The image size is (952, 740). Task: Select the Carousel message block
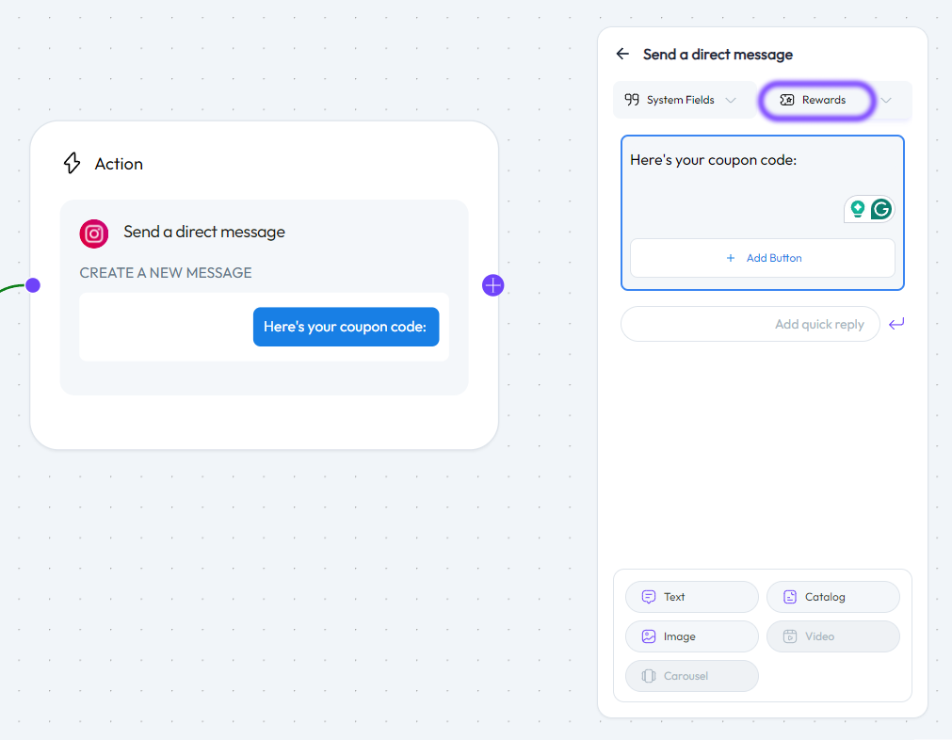tap(691, 676)
